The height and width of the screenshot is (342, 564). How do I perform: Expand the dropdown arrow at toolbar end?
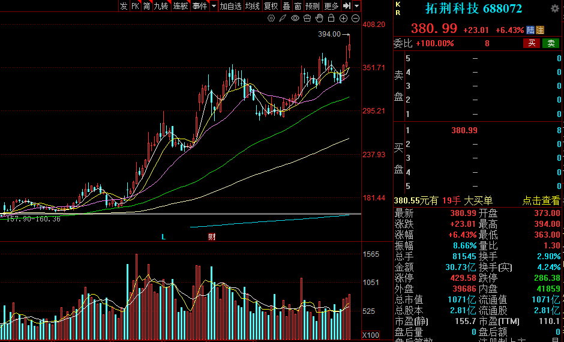pos(356,6)
